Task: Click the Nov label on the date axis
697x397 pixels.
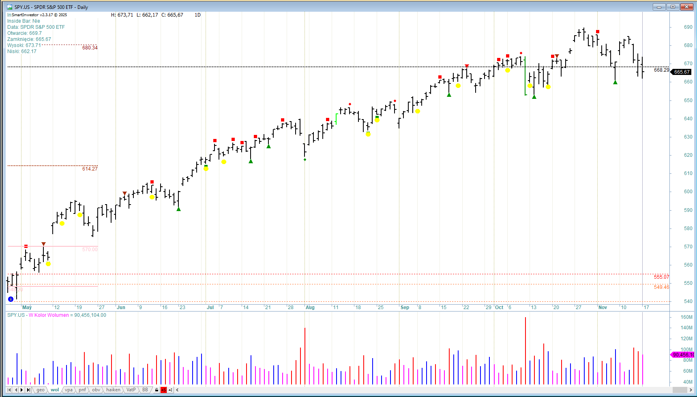Action: pos(603,307)
